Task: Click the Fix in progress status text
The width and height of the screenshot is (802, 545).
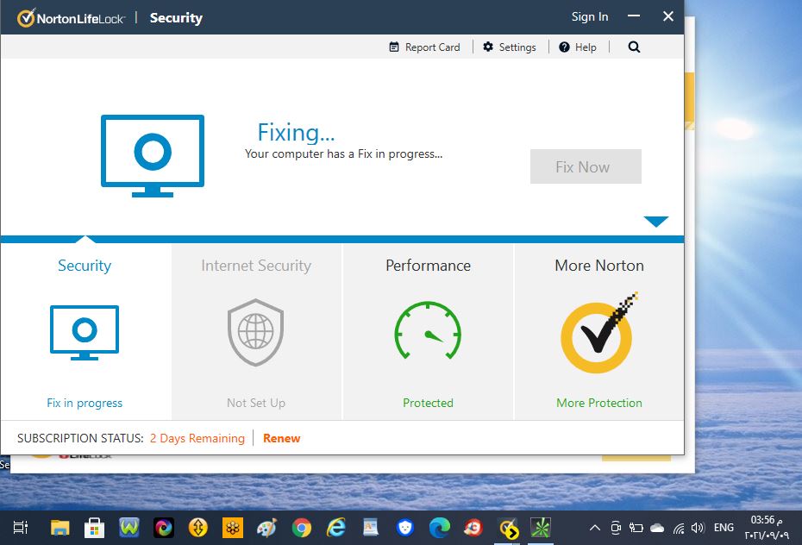Action: point(85,403)
